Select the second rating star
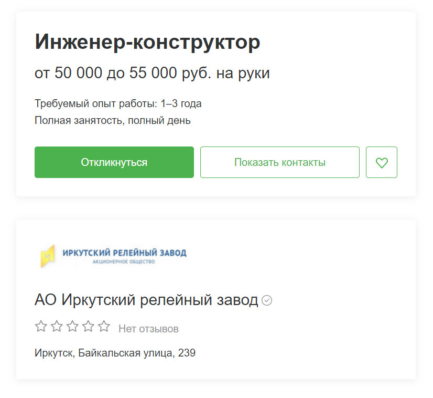Viewport: 433px width, 398px height. 57,326
